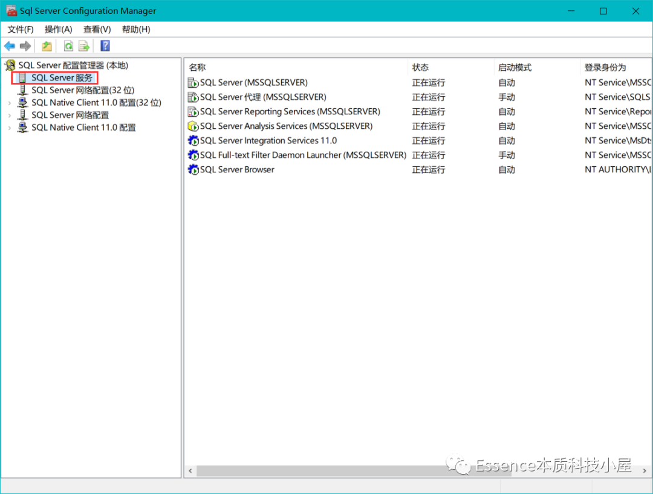The width and height of the screenshot is (653, 494).
Task: Select the SQL Server (MSSQLSERVER) service row
Action: tap(418, 82)
